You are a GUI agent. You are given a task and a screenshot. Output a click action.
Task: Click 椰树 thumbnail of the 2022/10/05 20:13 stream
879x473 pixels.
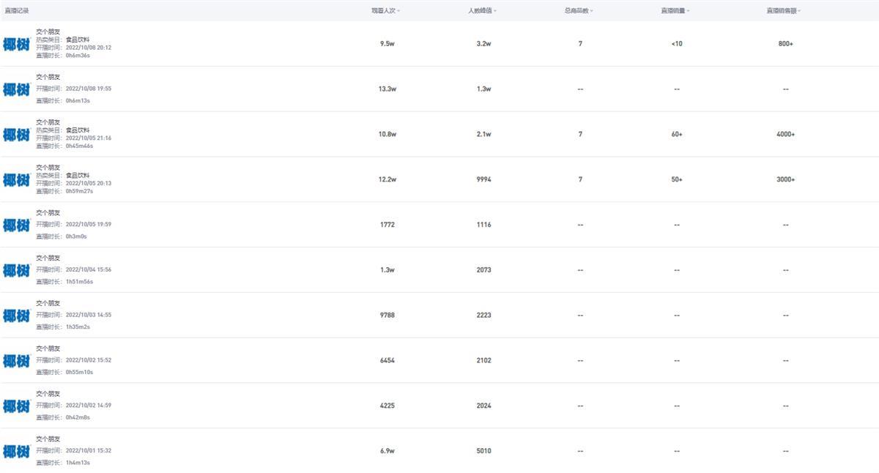[16, 180]
